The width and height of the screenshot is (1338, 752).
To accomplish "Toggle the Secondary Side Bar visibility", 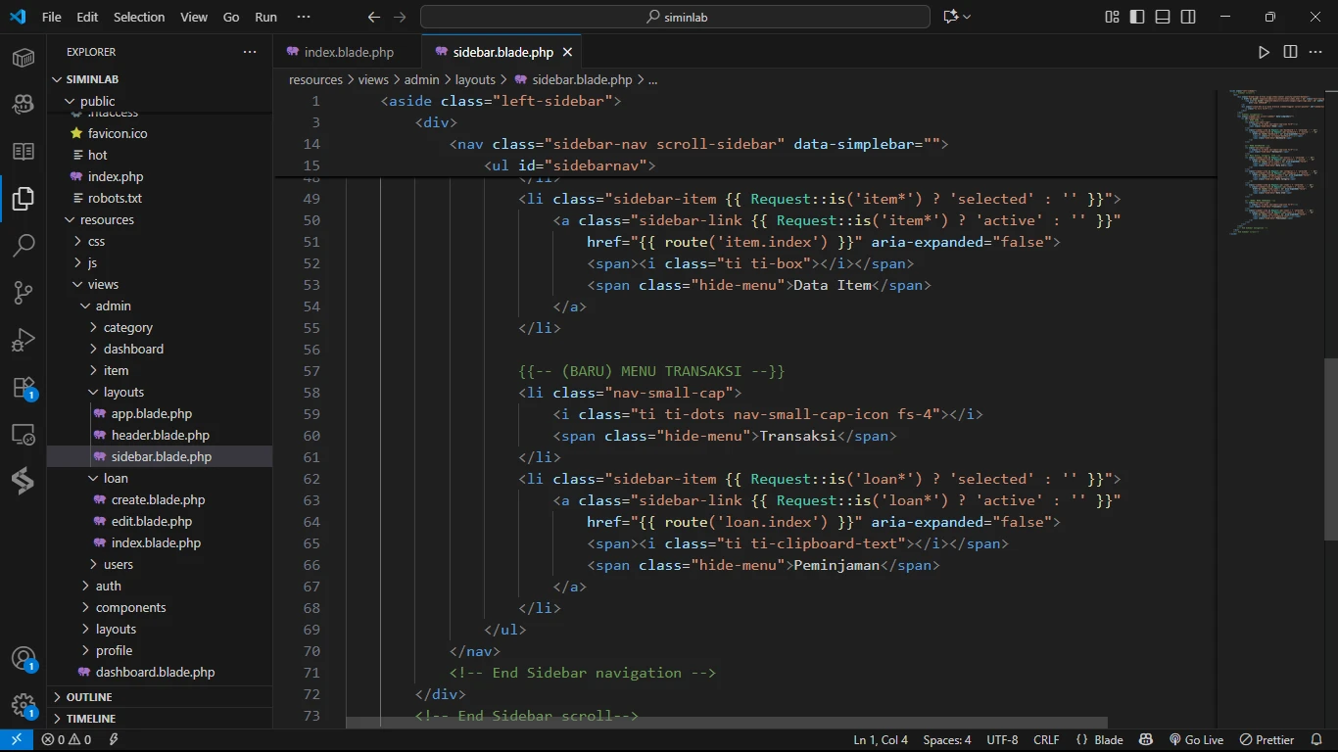I will tap(1188, 17).
